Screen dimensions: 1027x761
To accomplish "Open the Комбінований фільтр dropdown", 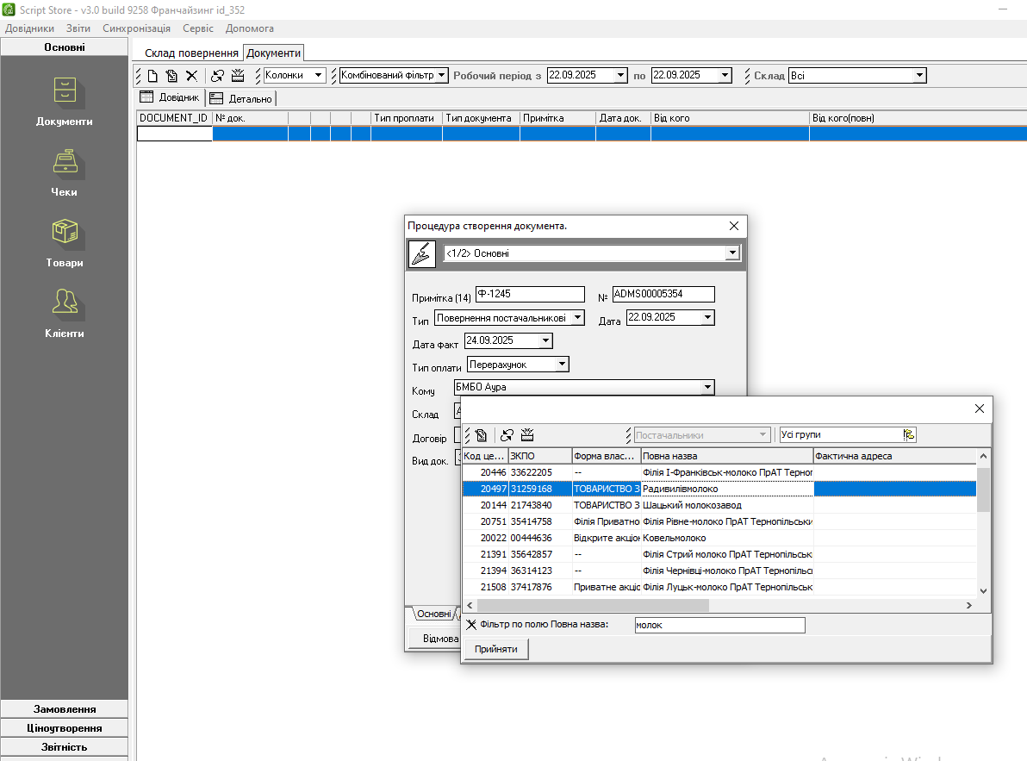I will coord(442,76).
